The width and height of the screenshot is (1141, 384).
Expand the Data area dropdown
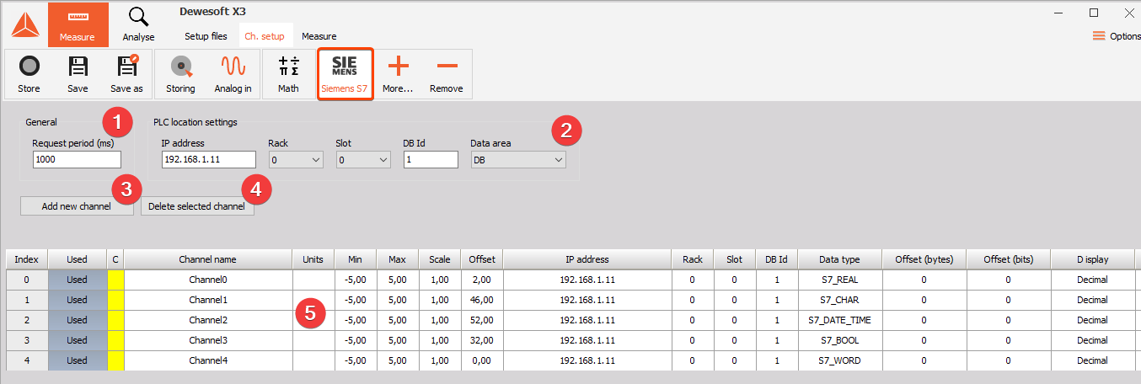coord(518,160)
